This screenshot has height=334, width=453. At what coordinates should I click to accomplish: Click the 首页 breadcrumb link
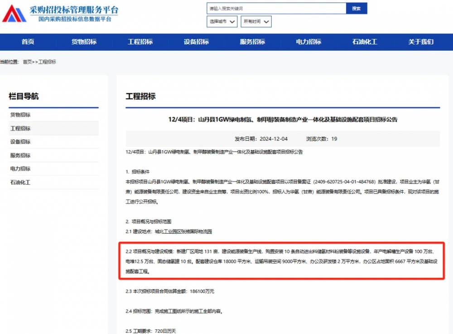point(27,62)
